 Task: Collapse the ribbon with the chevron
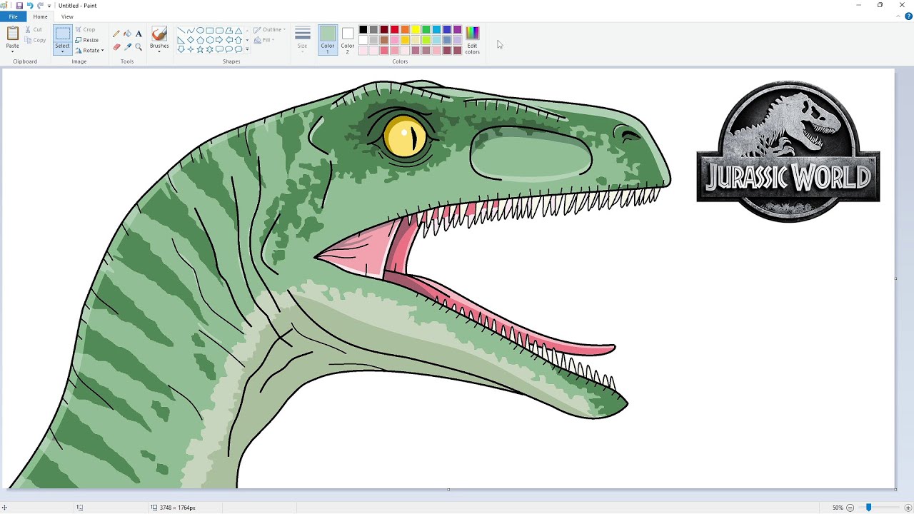(900, 16)
